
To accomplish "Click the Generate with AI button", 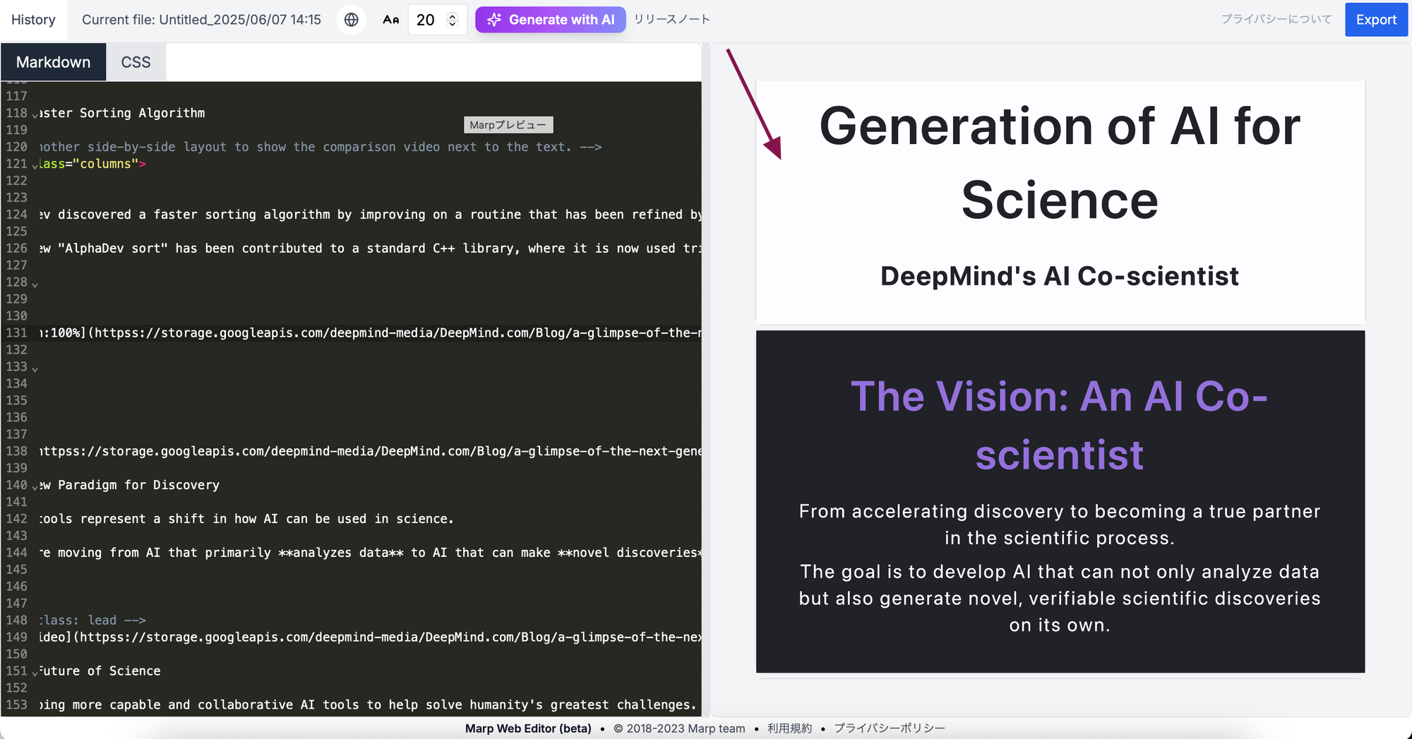I will tap(550, 20).
